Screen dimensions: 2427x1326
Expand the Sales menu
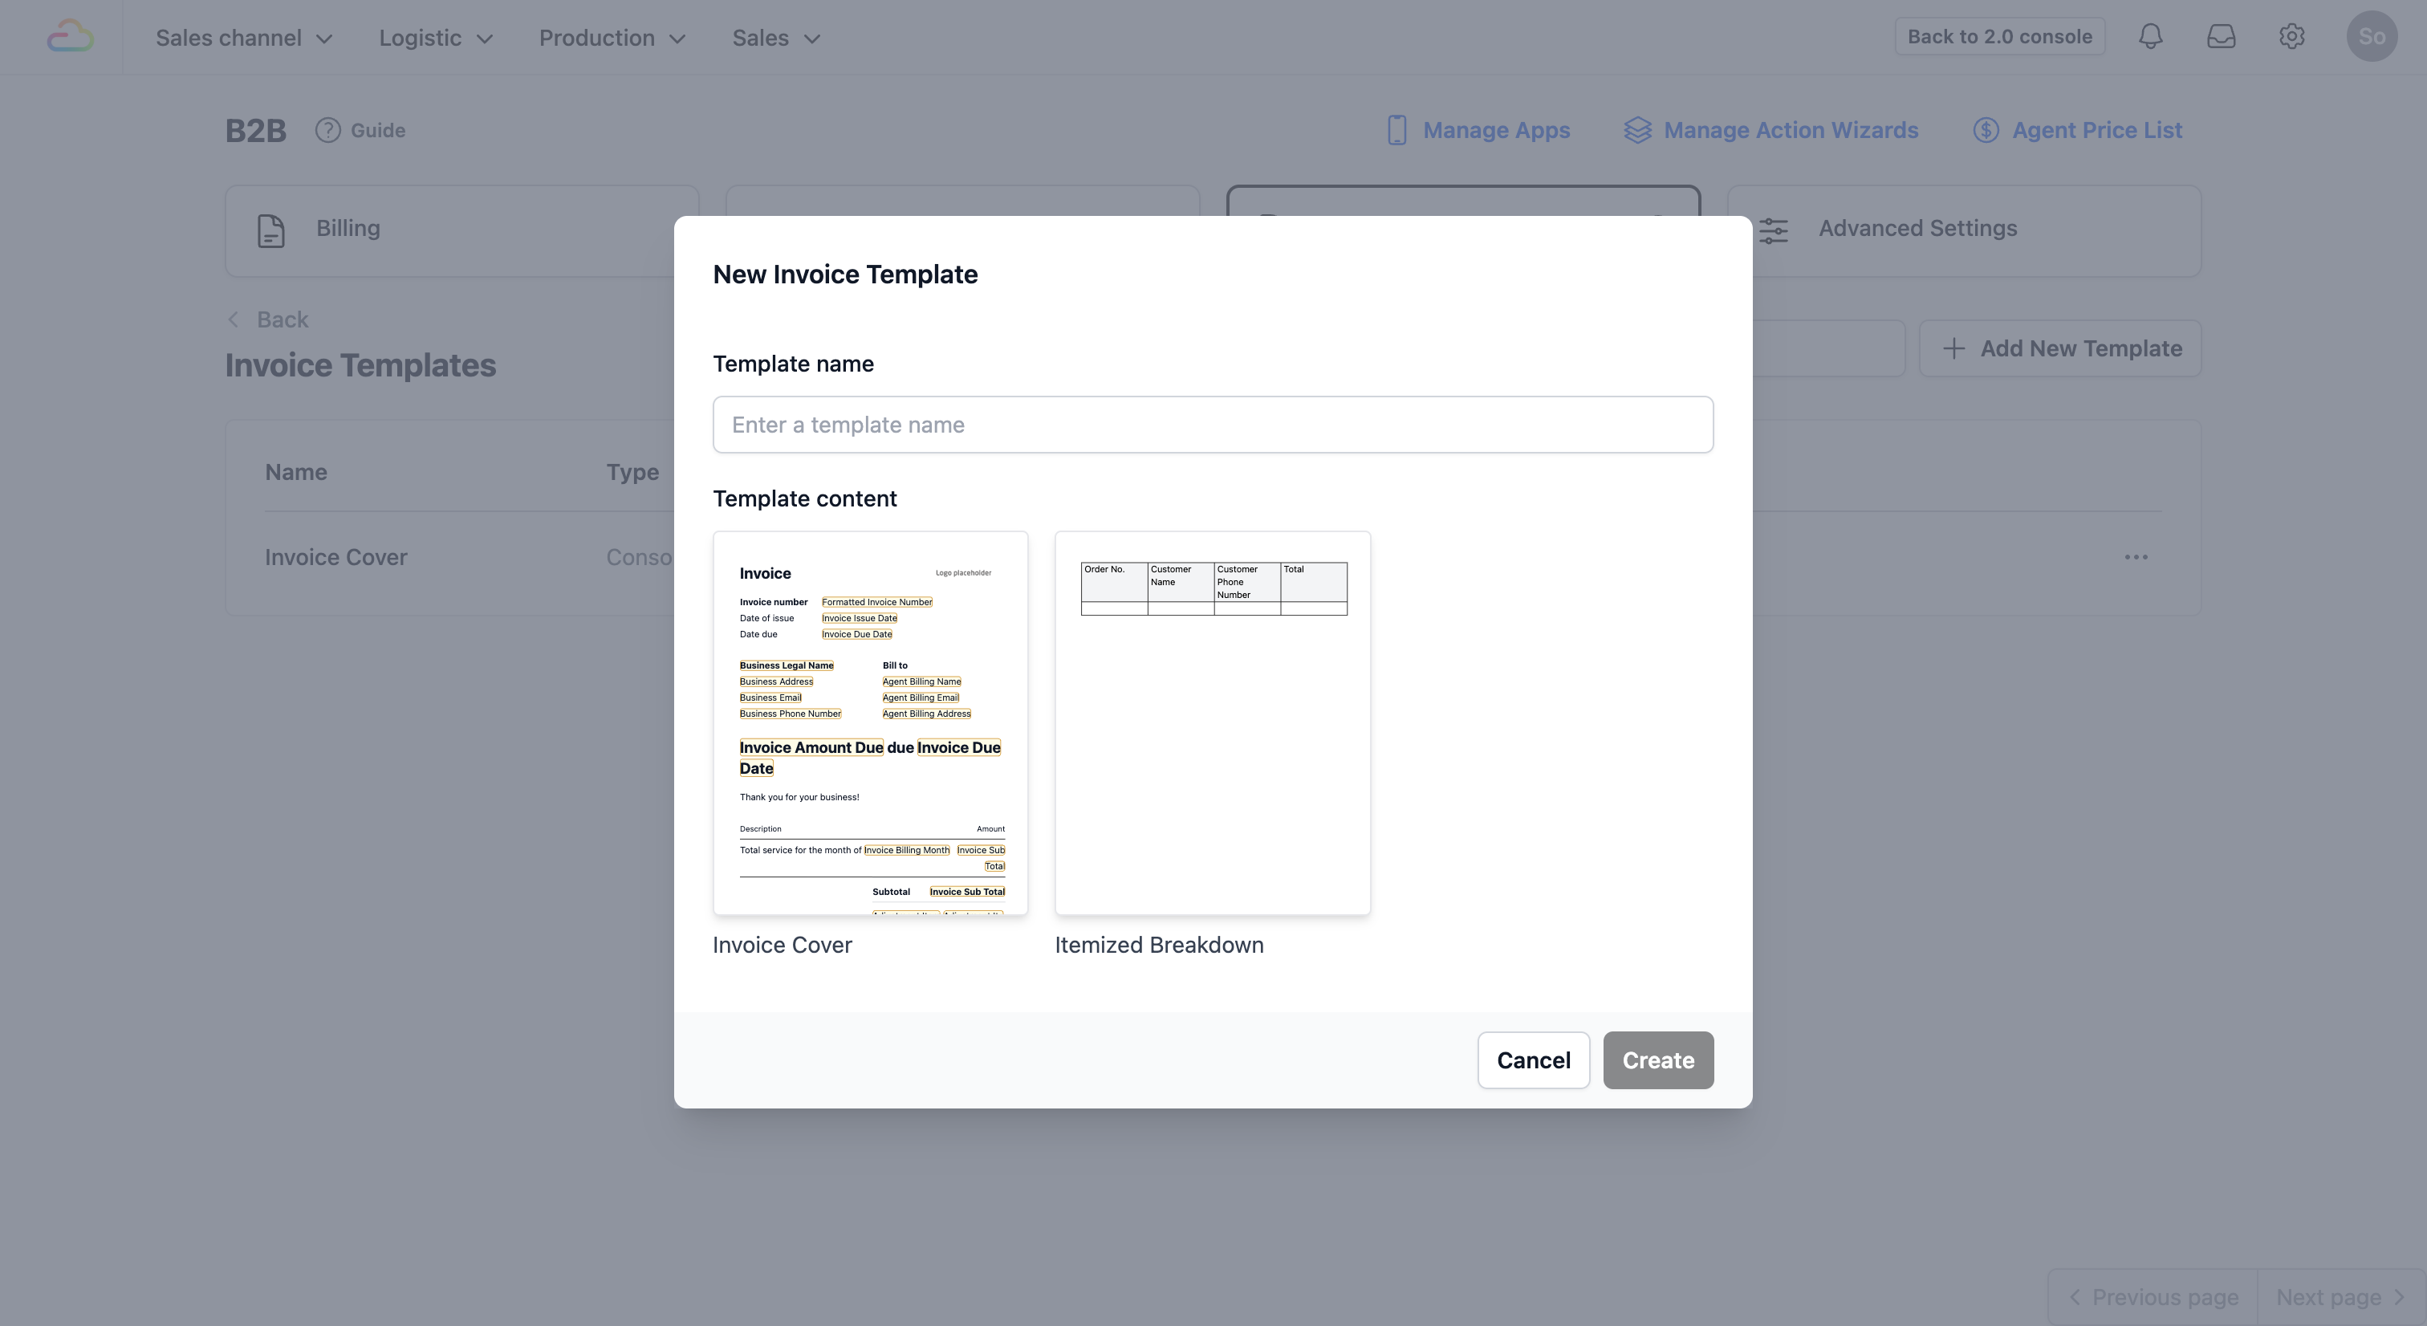tap(776, 38)
